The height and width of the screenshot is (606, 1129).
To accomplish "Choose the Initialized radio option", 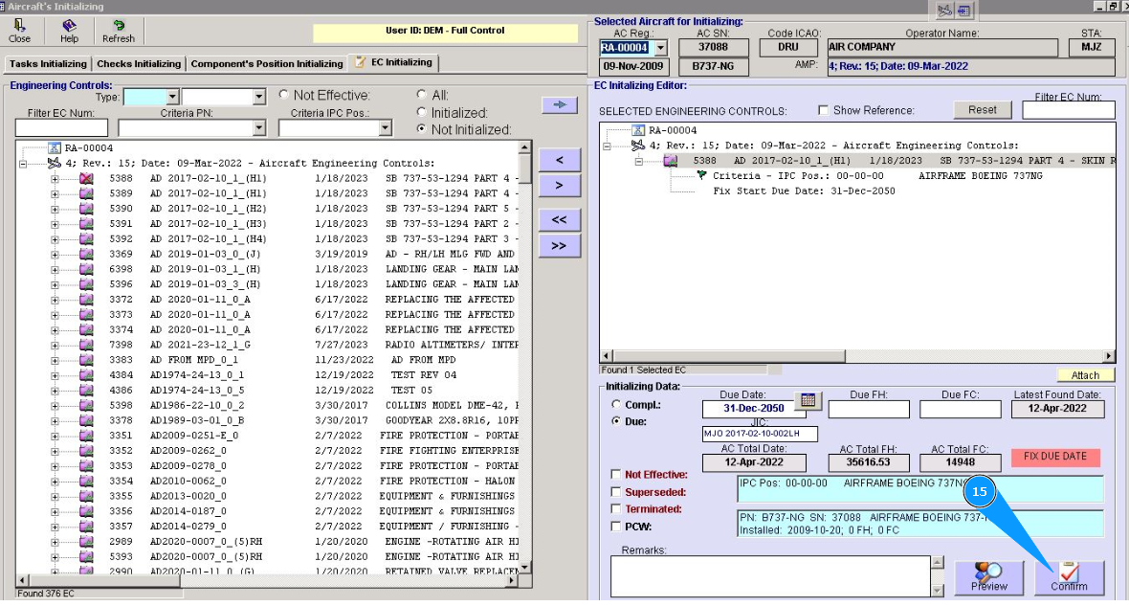I will tap(422, 112).
